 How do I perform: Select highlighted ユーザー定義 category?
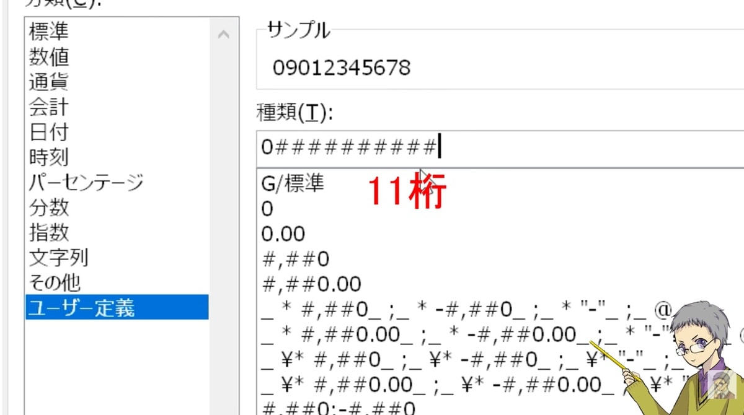[117, 307]
